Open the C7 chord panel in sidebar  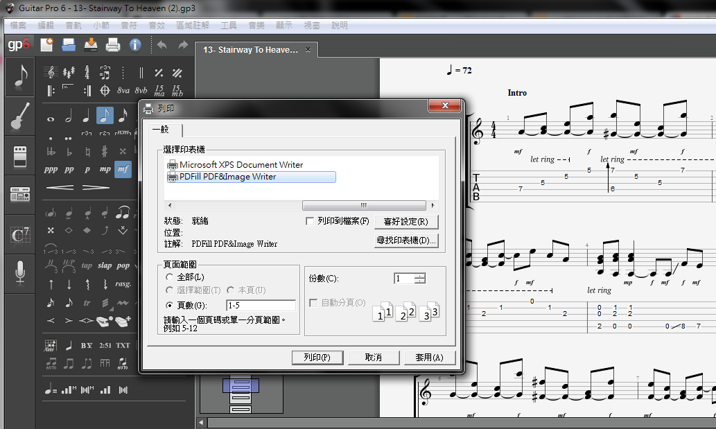[x=19, y=235]
